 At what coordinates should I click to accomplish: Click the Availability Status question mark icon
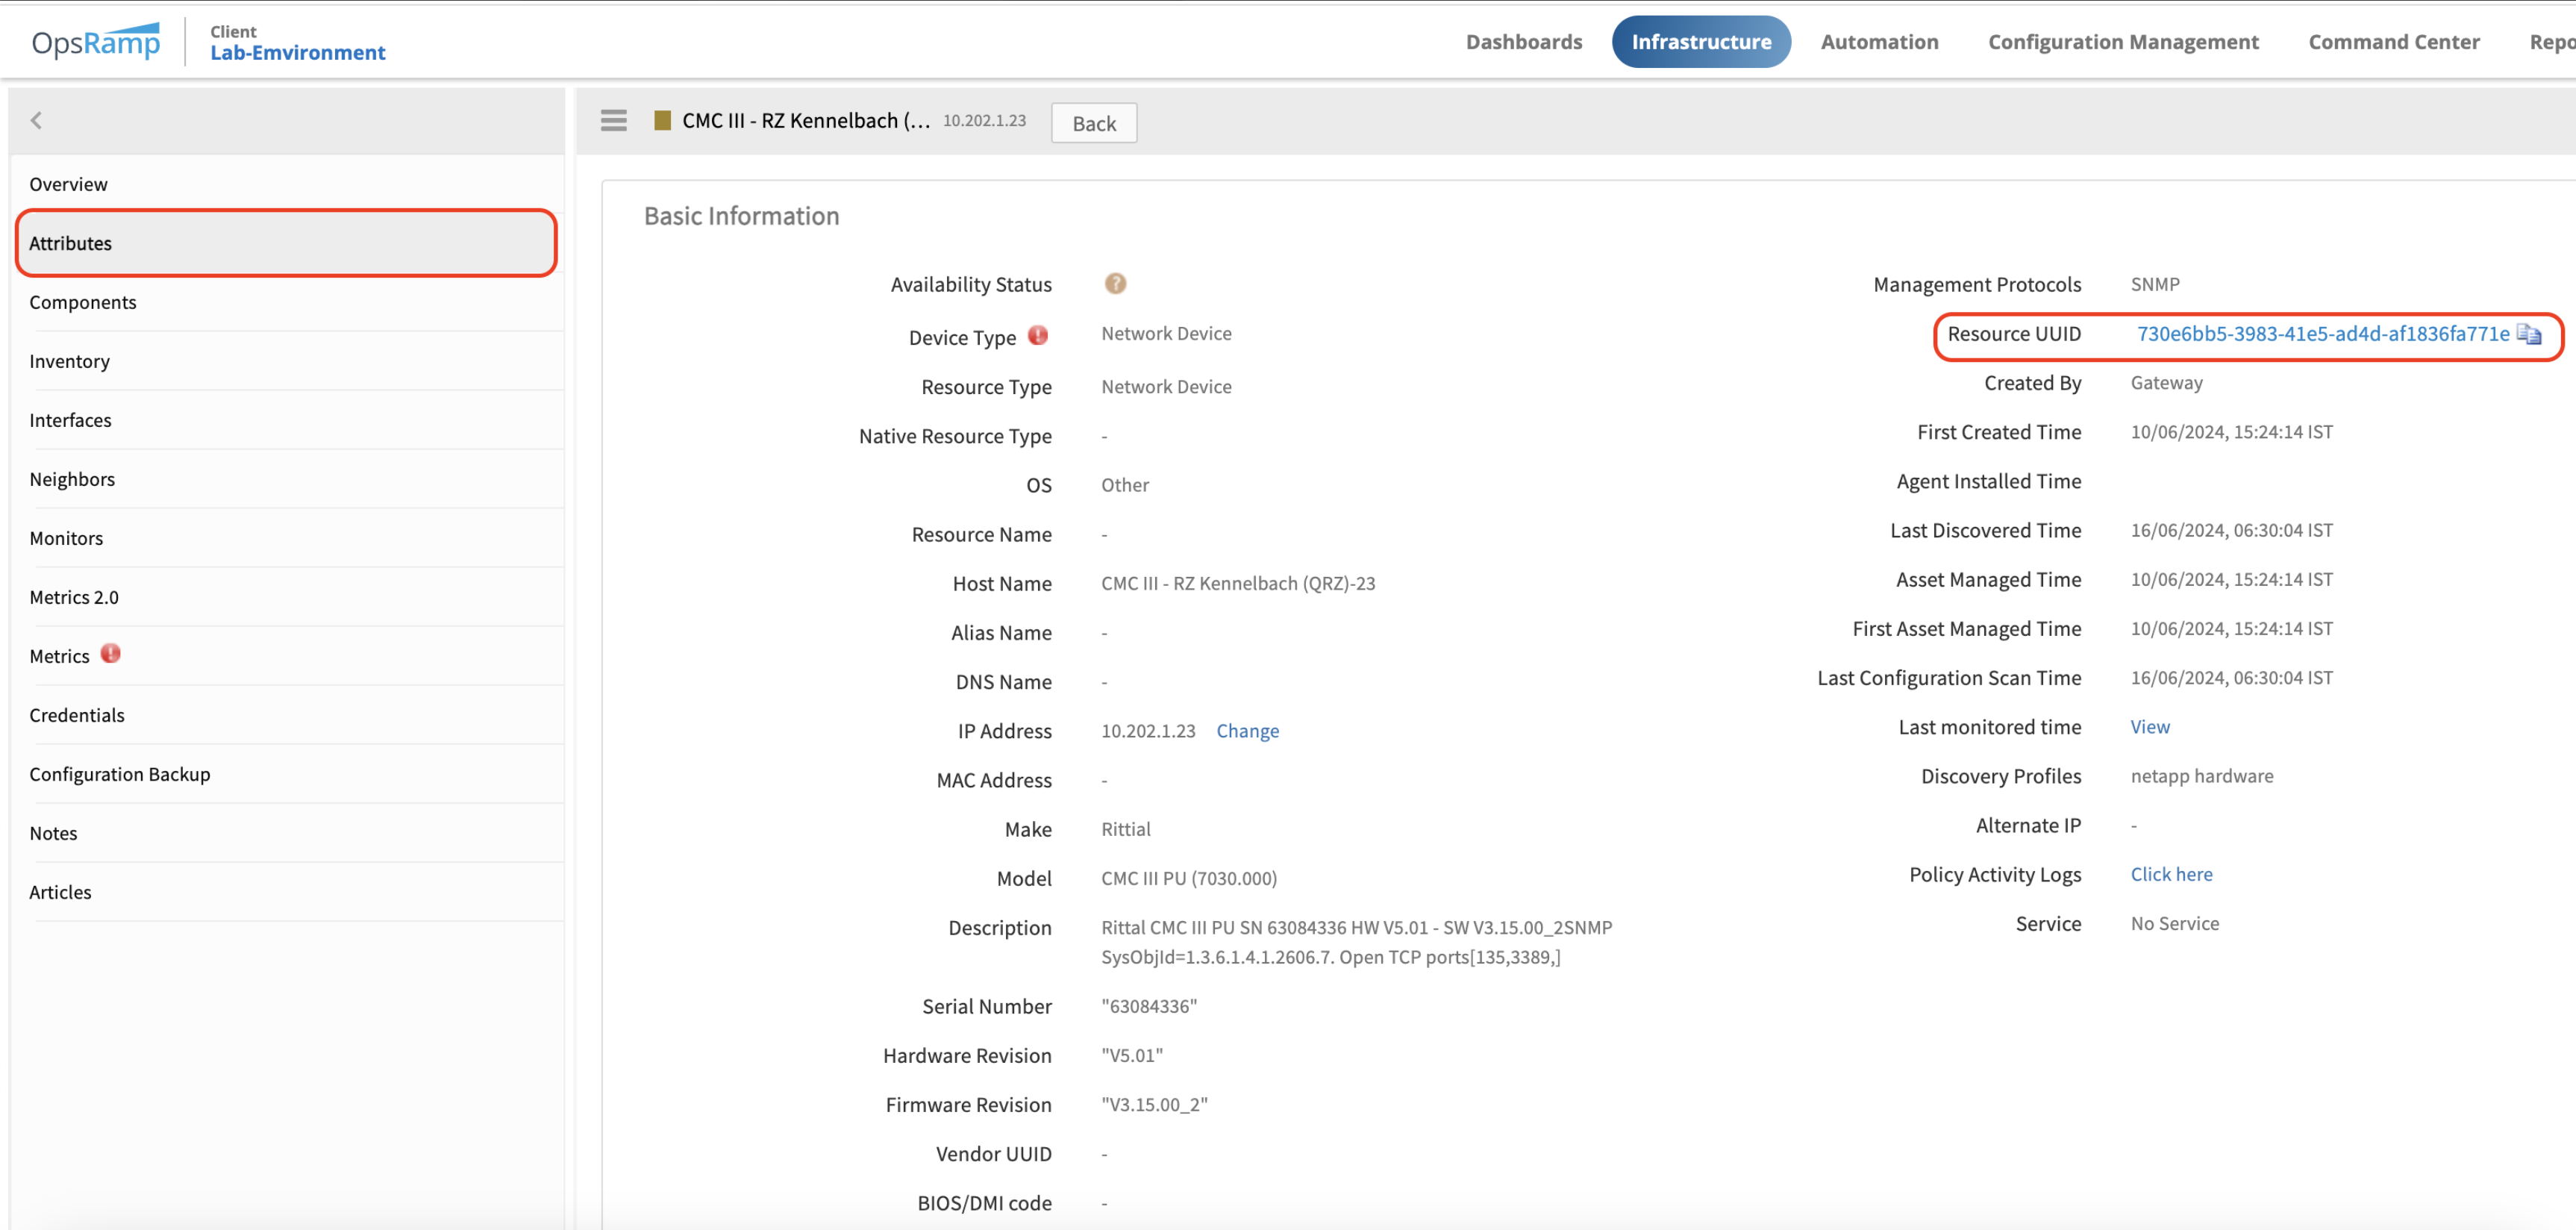[1115, 284]
